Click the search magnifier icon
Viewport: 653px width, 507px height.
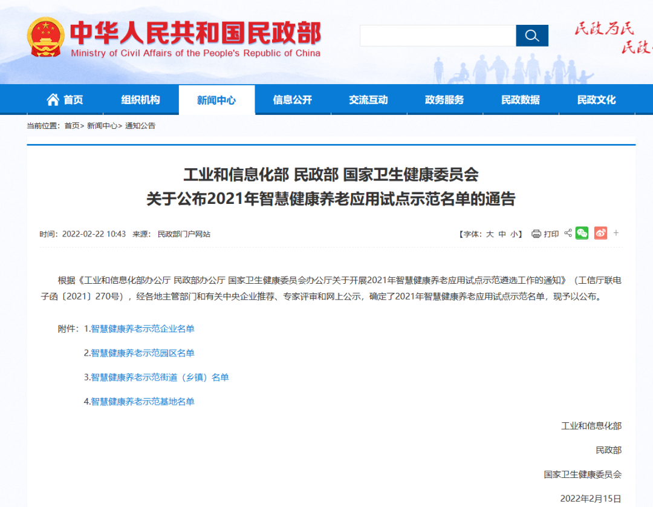(x=531, y=36)
